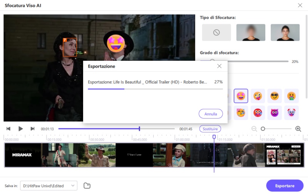
Task: Open the output folder icon
Action: pos(87,186)
